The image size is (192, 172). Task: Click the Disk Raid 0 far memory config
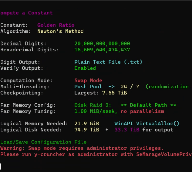(x=93, y=105)
